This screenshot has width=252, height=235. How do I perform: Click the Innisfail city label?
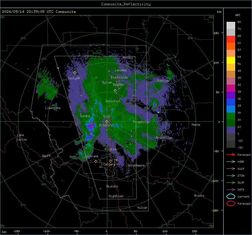coord(113,101)
